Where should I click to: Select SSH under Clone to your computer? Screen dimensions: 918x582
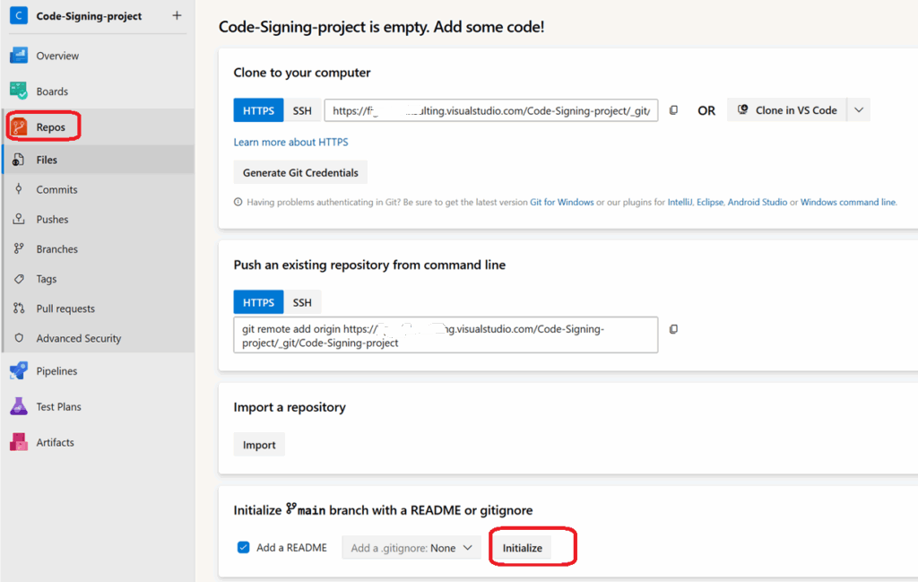tap(302, 110)
